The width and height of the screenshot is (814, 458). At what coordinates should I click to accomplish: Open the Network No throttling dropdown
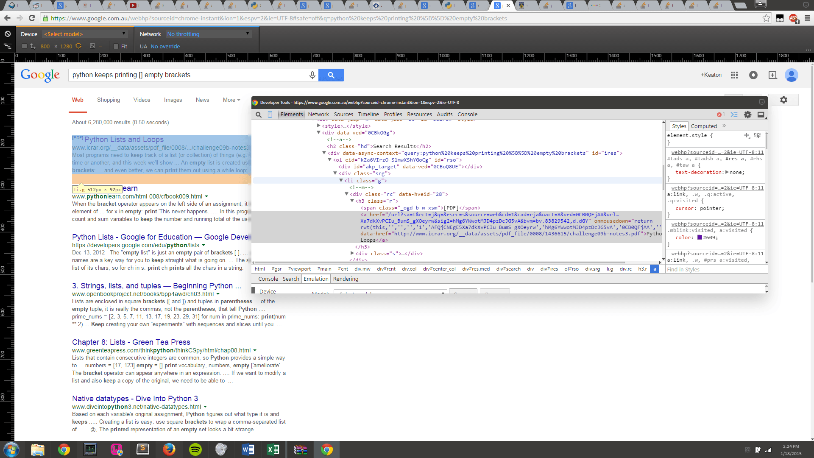[209, 34]
